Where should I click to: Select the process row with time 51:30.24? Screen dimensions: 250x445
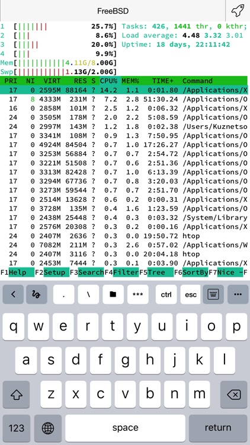125,99
